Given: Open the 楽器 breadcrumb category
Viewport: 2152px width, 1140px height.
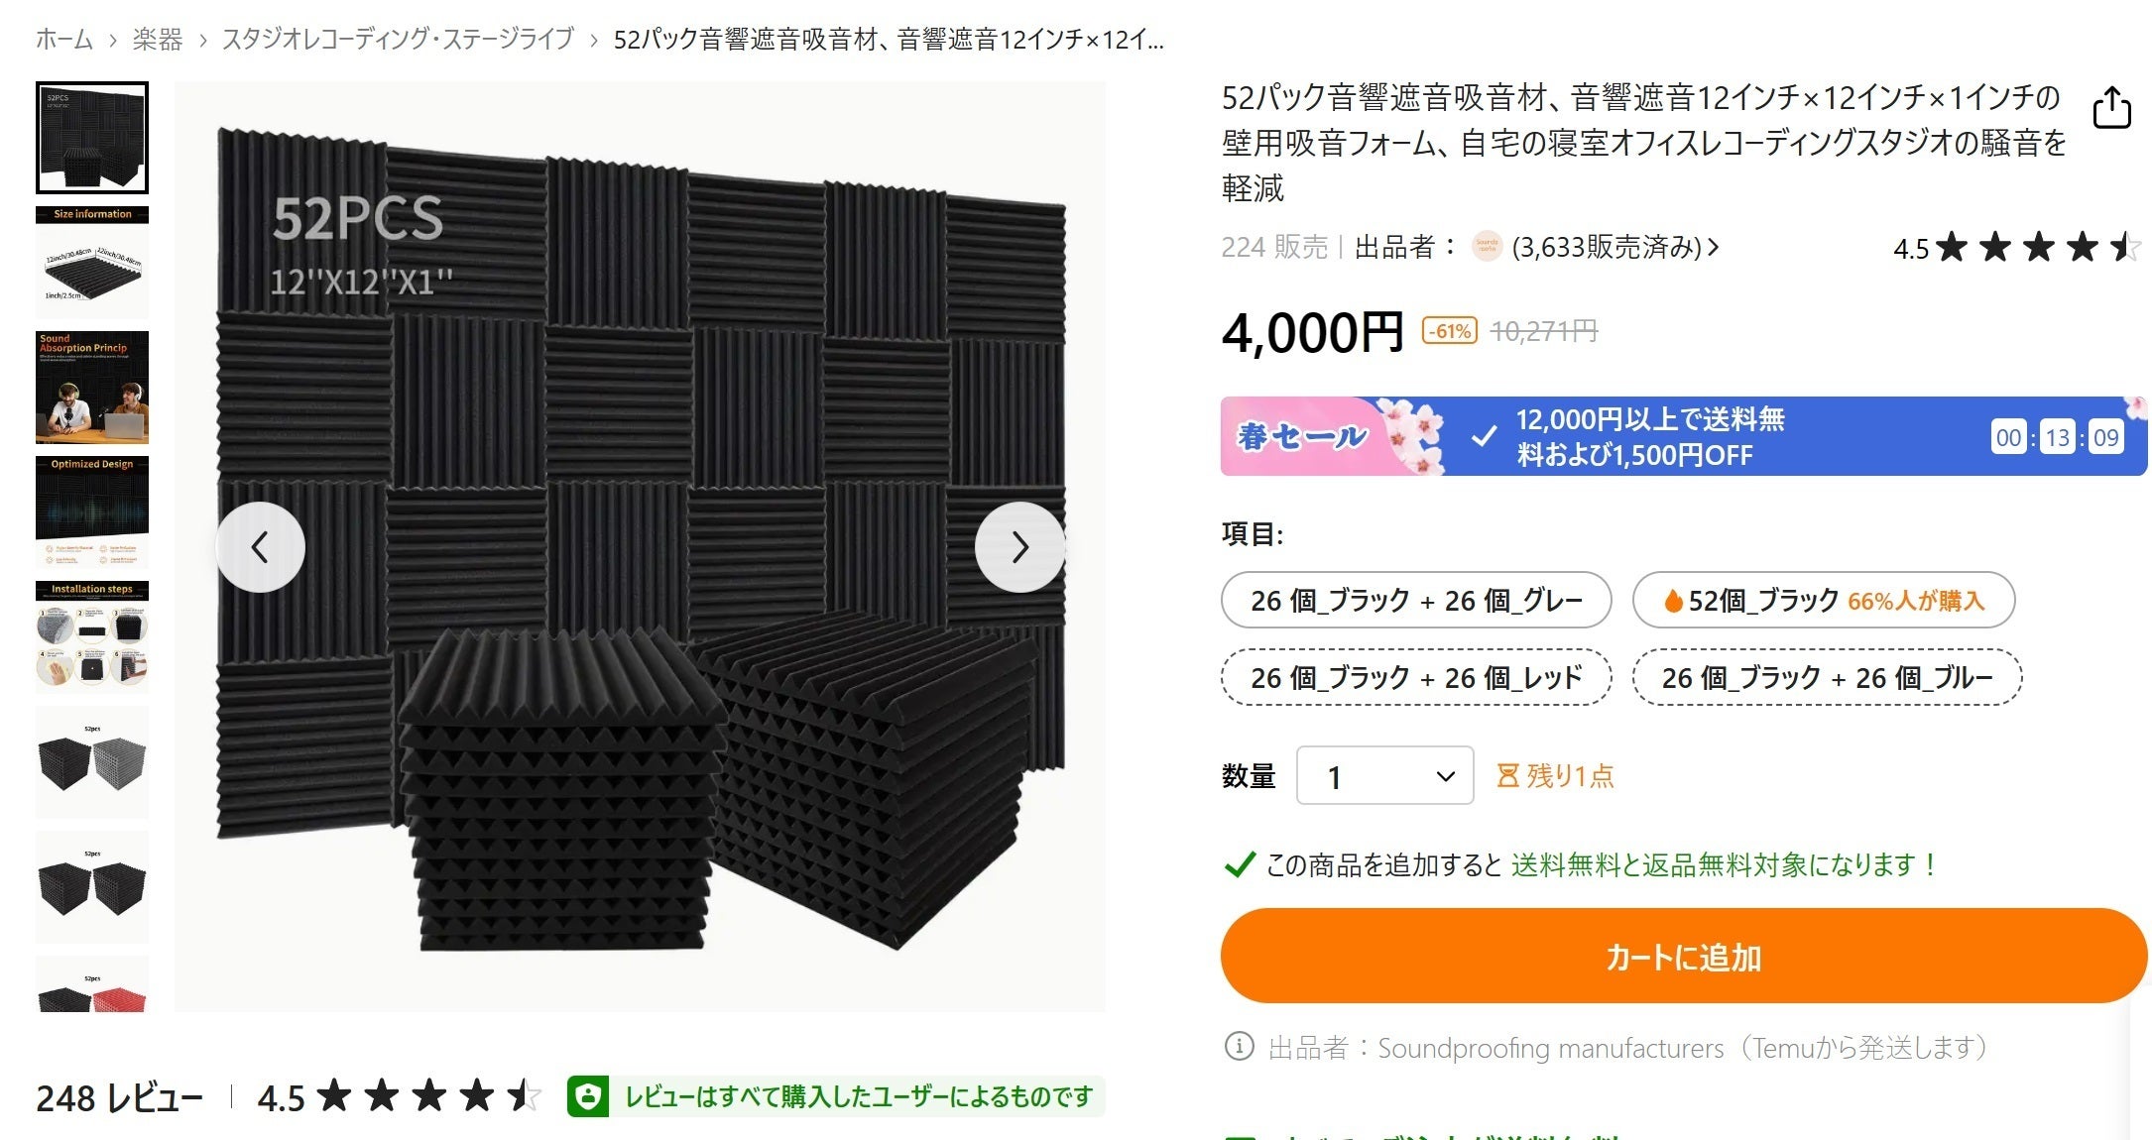Looking at the screenshot, I should click(158, 40).
